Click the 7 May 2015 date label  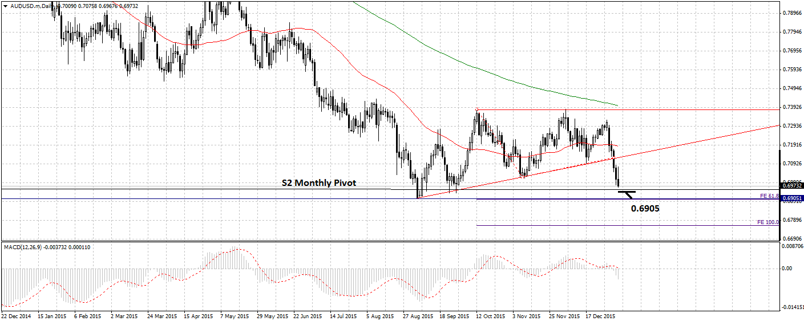pyautogui.click(x=234, y=315)
